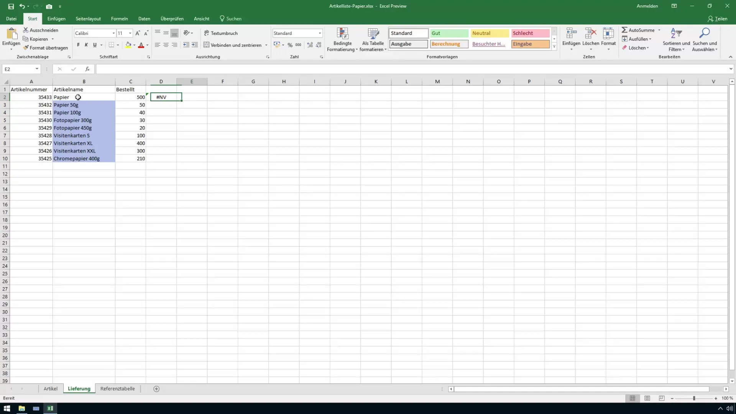Click the percent style icon

point(290,45)
